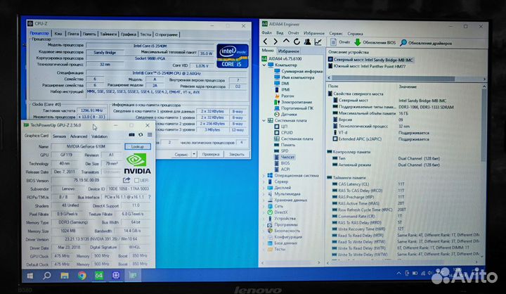The width and height of the screenshot is (506, 294).
Task: Toggle the UEFI checkbox in GPU-Z
Action: coord(137,180)
